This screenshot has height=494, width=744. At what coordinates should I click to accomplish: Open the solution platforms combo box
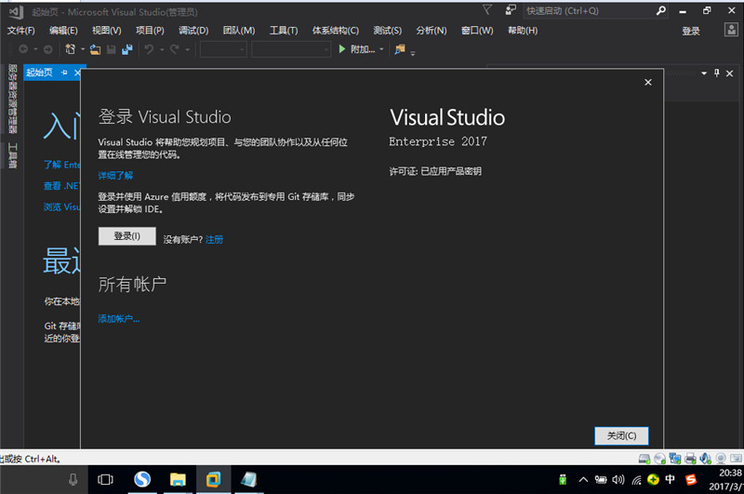point(291,49)
